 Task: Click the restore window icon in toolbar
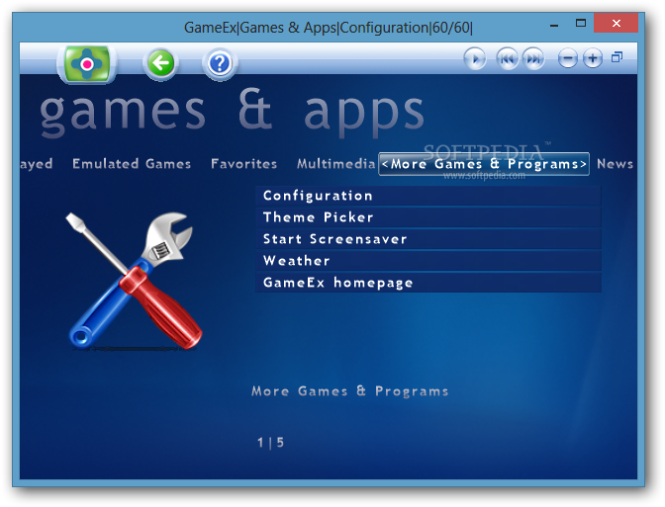pyautogui.click(x=617, y=57)
